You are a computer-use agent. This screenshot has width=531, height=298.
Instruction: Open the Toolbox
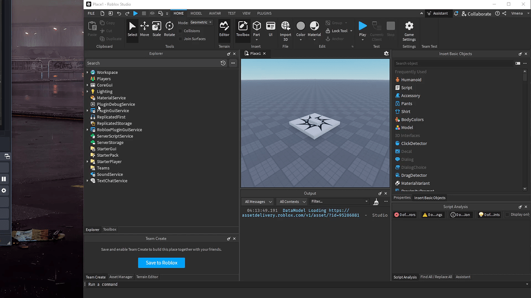coord(242,28)
